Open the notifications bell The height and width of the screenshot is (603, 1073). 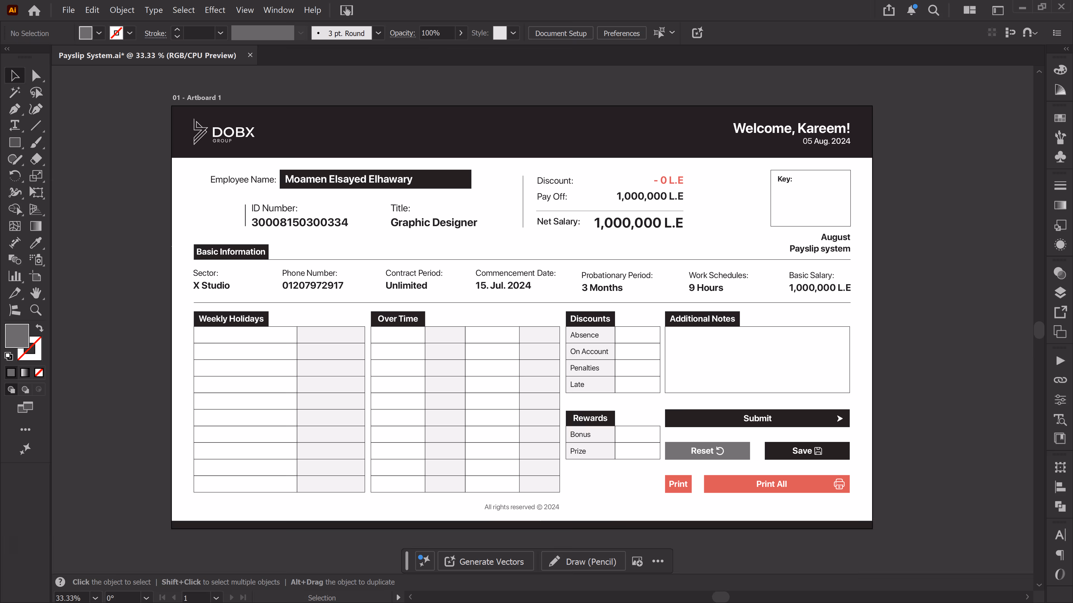(911, 10)
